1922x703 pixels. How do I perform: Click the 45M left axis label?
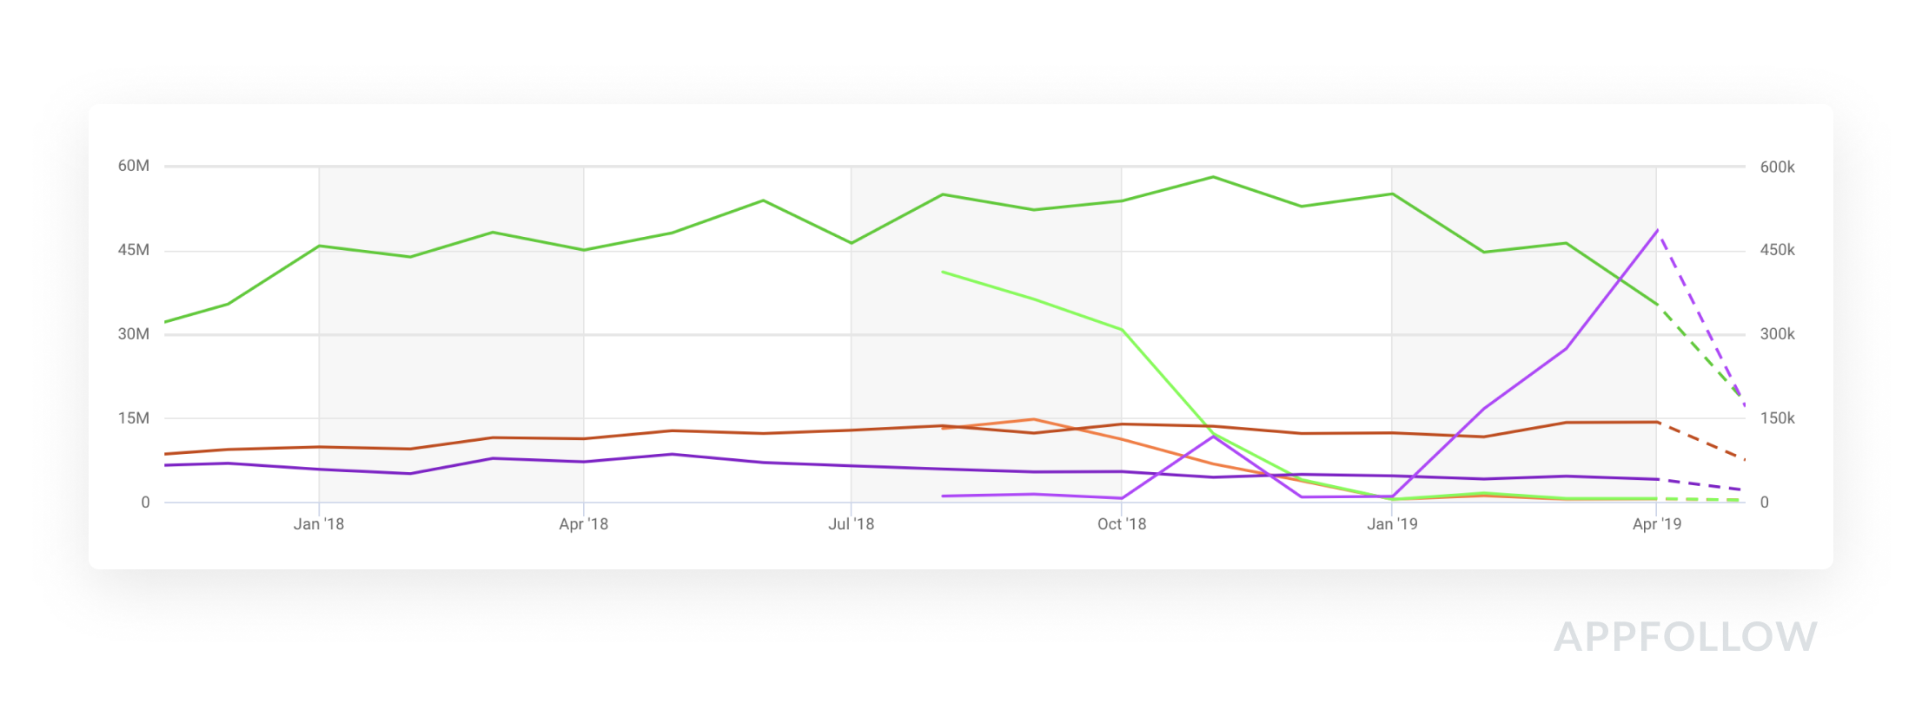click(x=134, y=250)
